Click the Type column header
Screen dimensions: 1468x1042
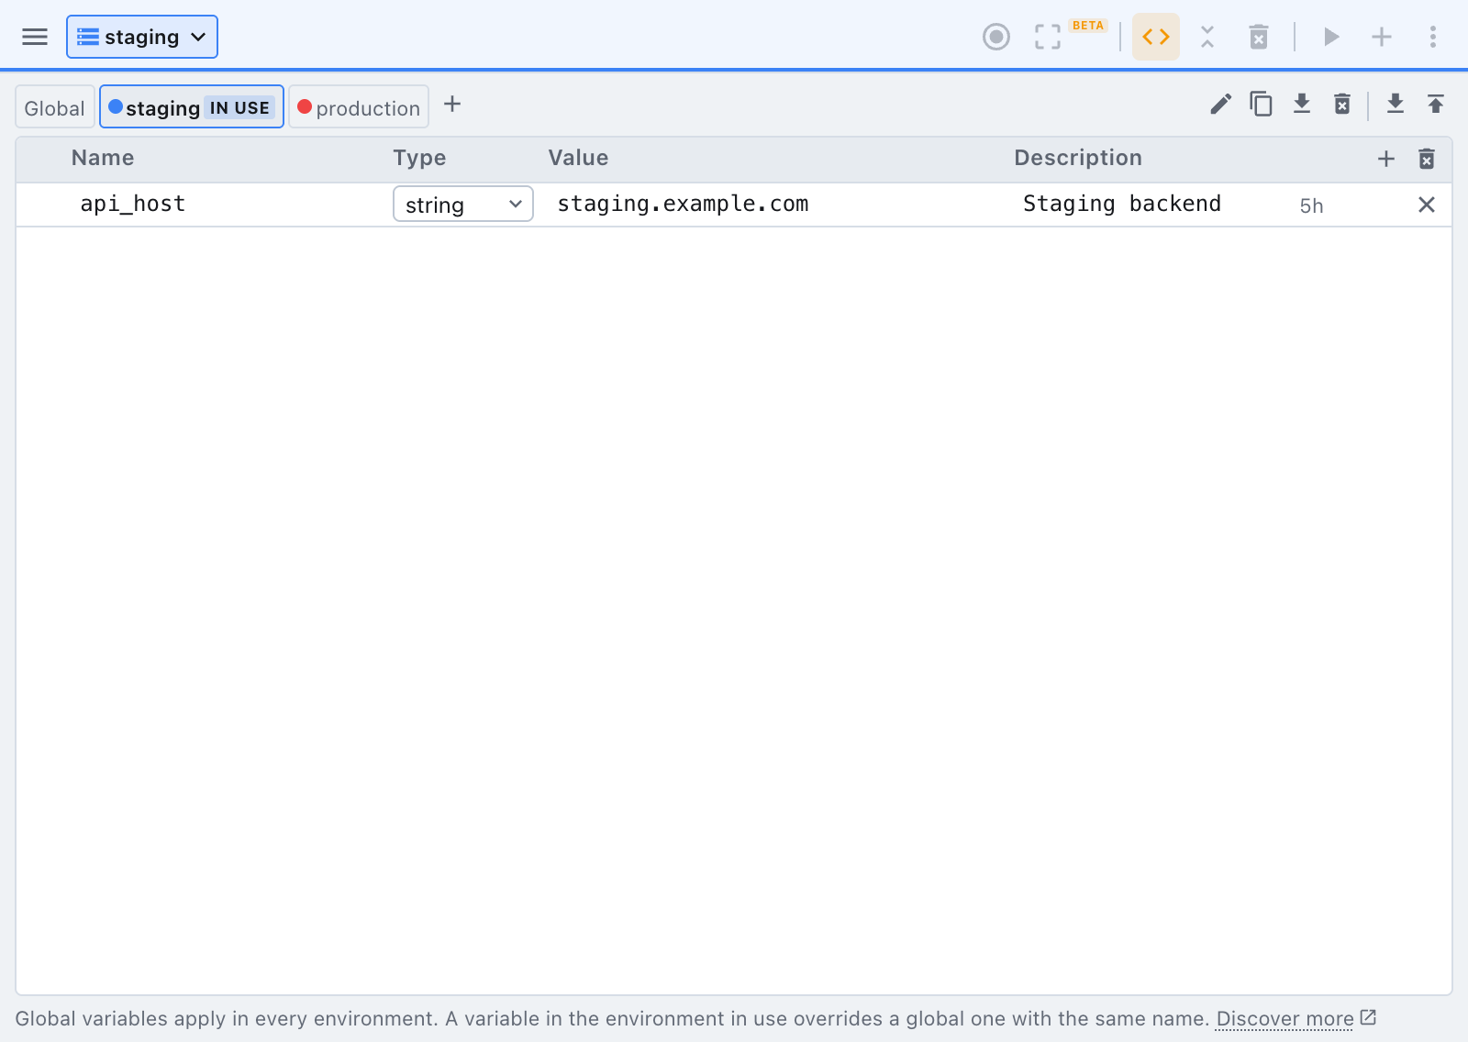tap(419, 158)
